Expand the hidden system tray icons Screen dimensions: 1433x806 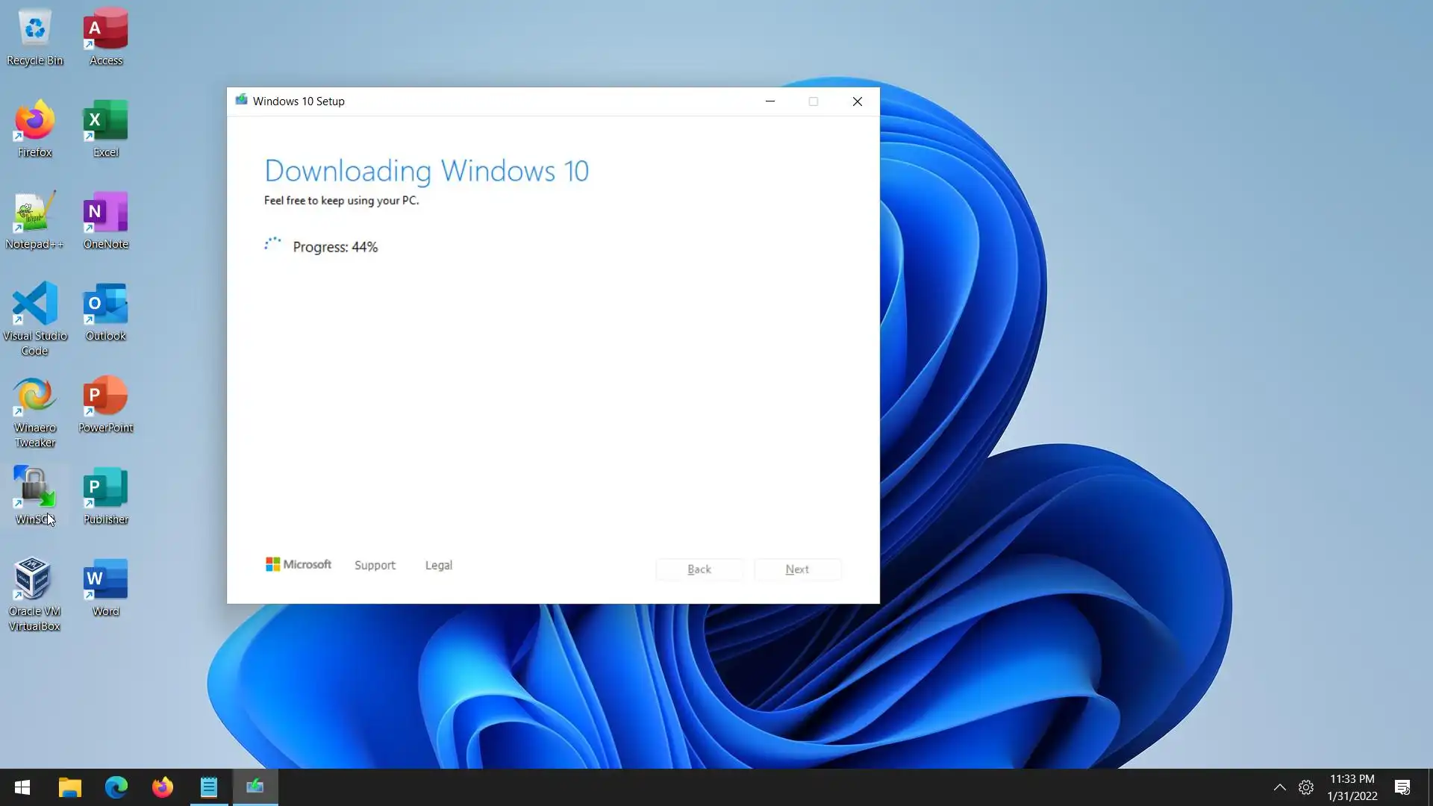tap(1279, 787)
